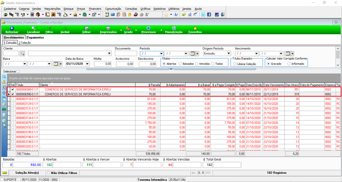Open the Data da Baixa 05/11/2020 dropdown

coord(87,64)
